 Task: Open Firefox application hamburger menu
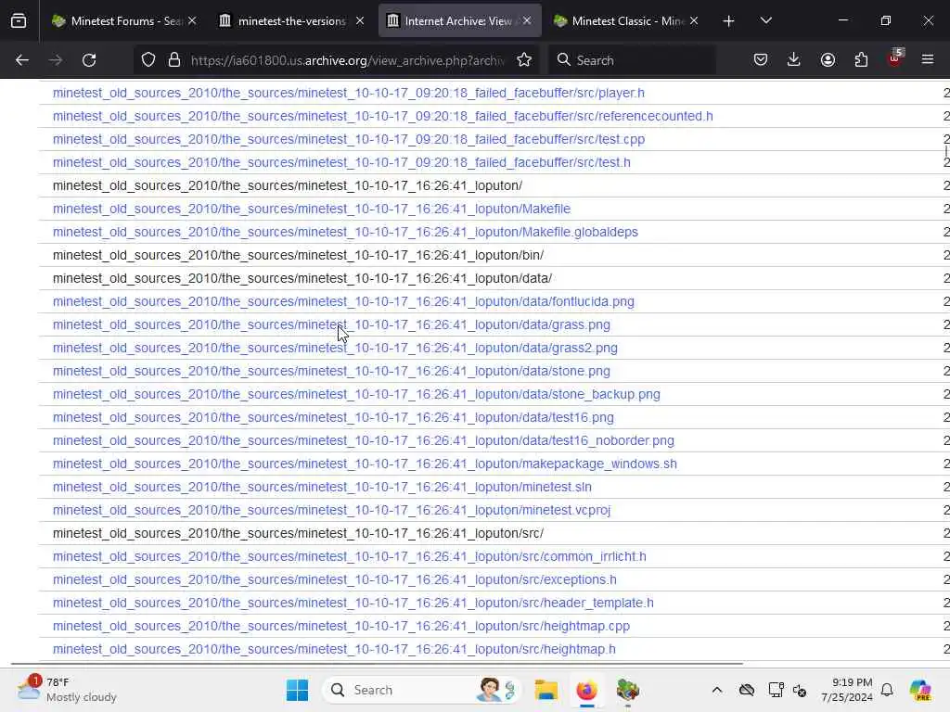pos(928,60)
